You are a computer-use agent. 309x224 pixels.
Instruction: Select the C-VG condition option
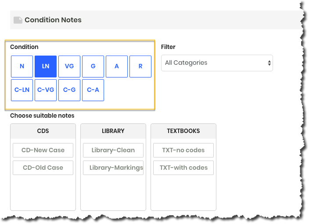pos(46,90)
